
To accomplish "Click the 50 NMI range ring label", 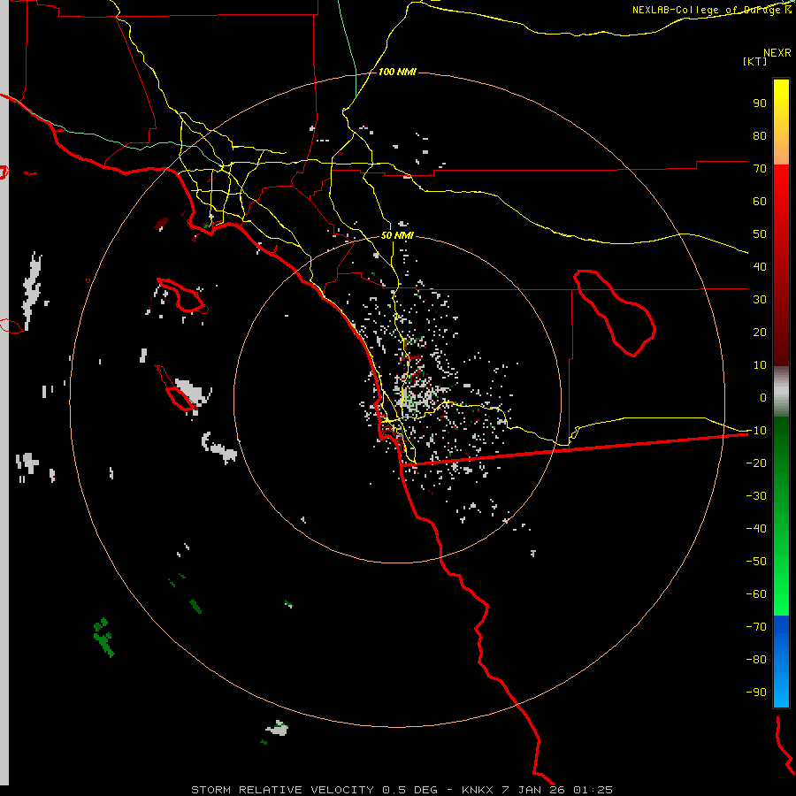I will [x=397, y=235].
